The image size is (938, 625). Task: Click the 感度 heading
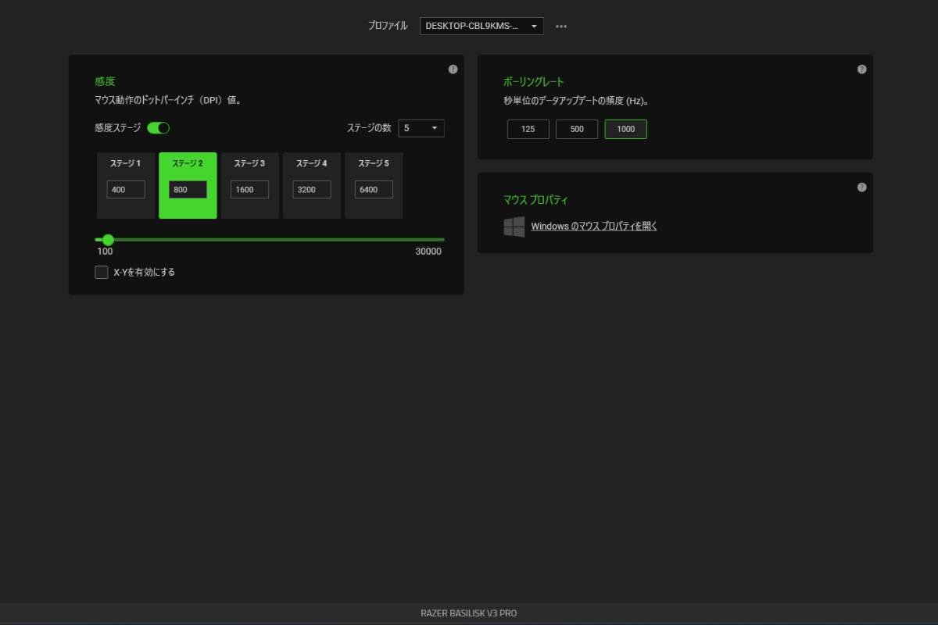click(105, 81)
